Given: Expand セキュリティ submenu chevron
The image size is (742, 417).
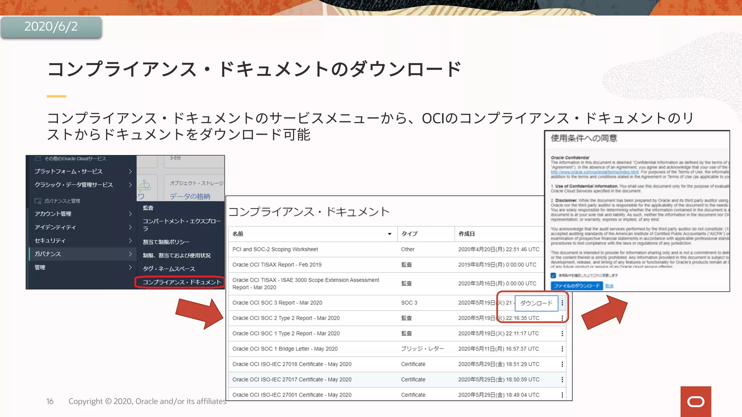Looking at the screenshot, I should click(130, 240).
